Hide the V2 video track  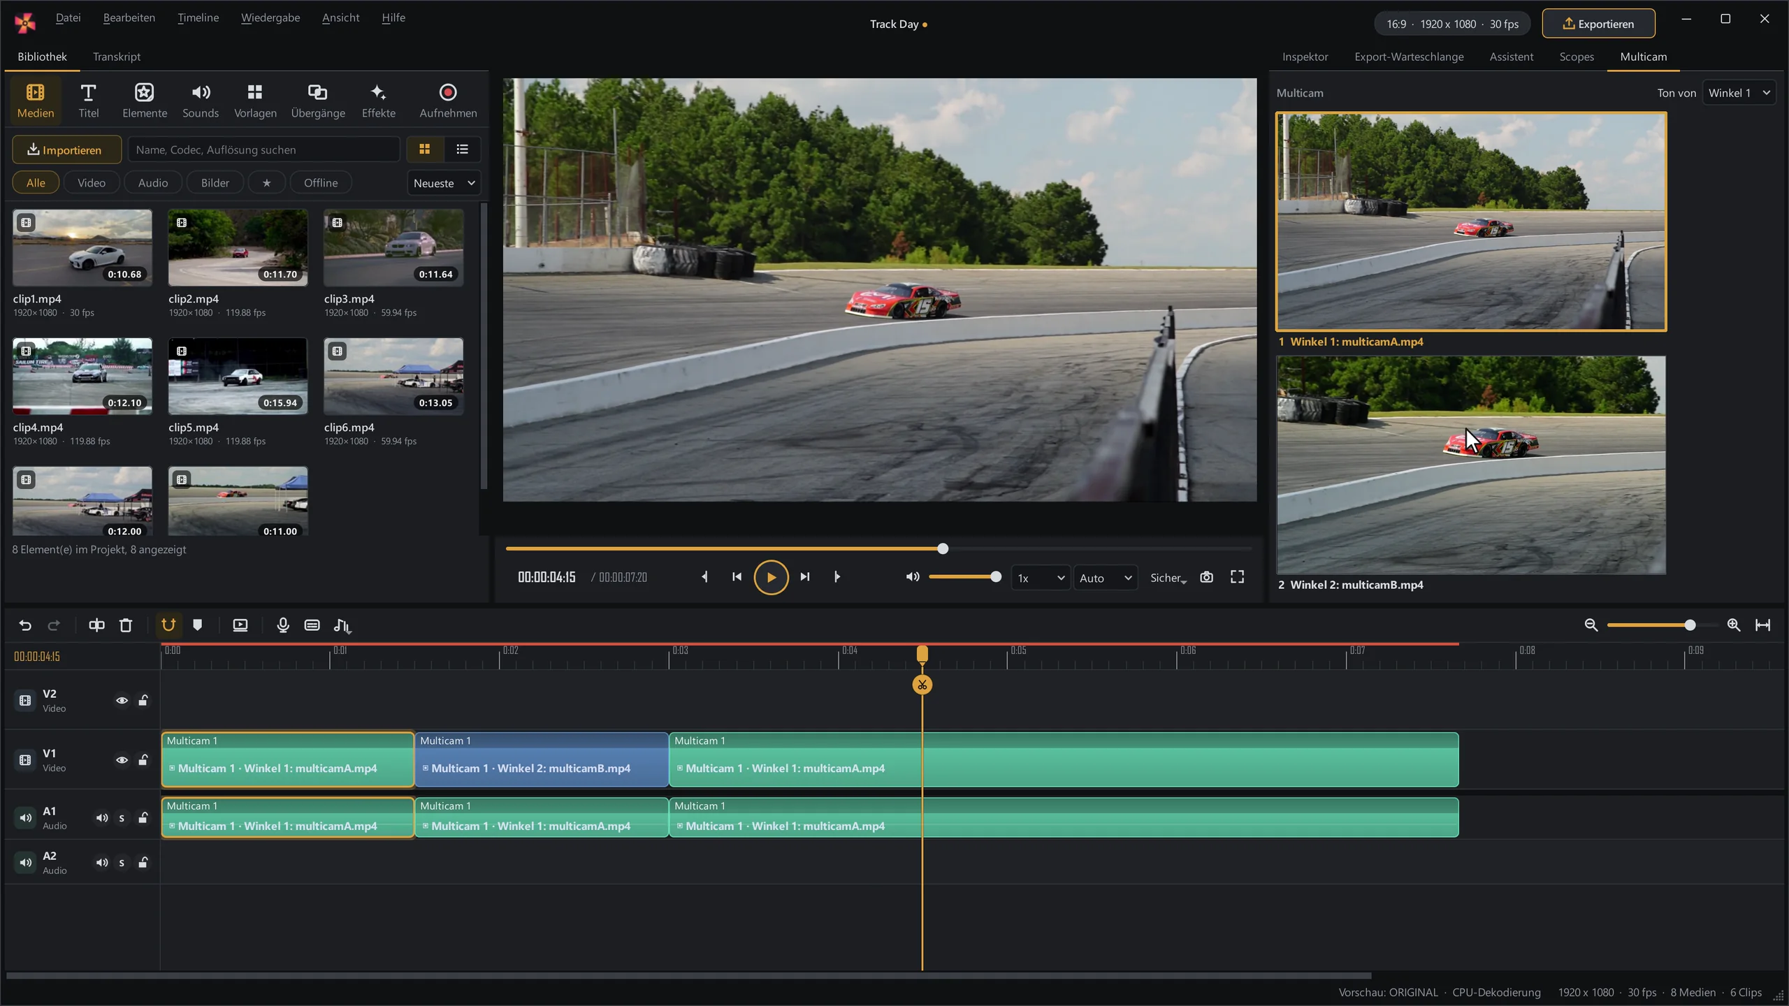122,701
